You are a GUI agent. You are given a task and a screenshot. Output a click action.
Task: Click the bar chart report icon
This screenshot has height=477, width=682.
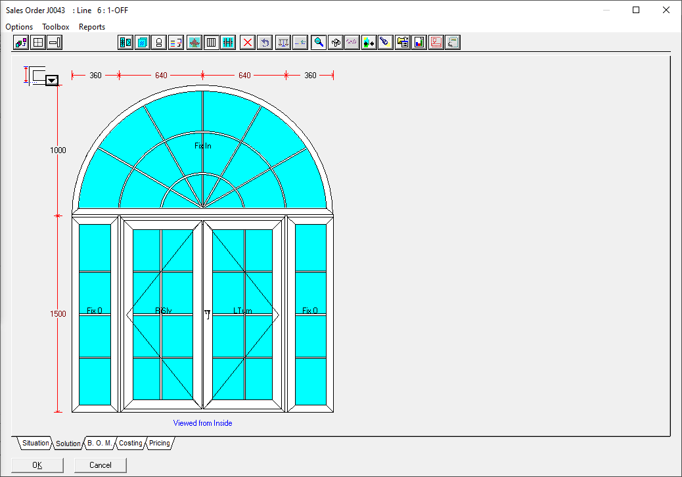(419, 43)
